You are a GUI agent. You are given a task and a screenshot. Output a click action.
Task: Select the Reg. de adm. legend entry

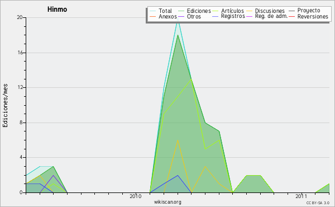pos(271,16)
